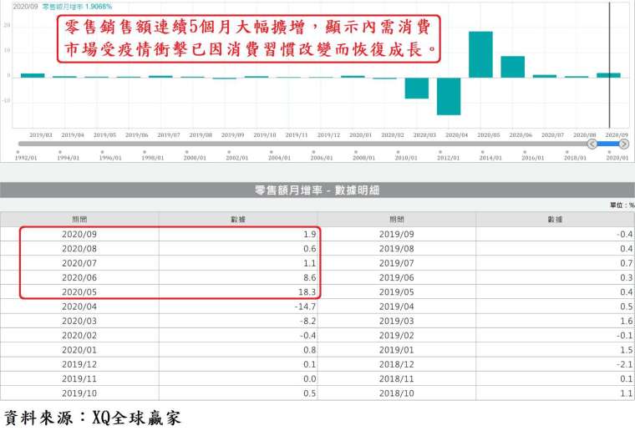Select the negative 2020/03 bar in the chart
This screenshot has height=431, width=635.
(x=417, y=88)
